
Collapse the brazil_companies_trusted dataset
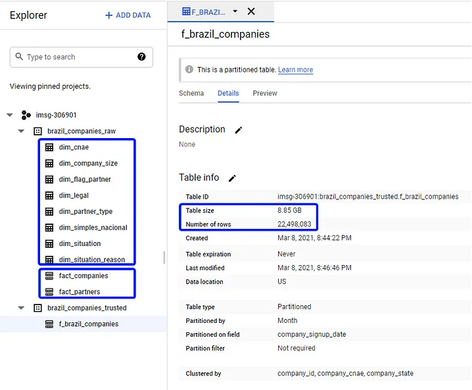click(21, 308)
